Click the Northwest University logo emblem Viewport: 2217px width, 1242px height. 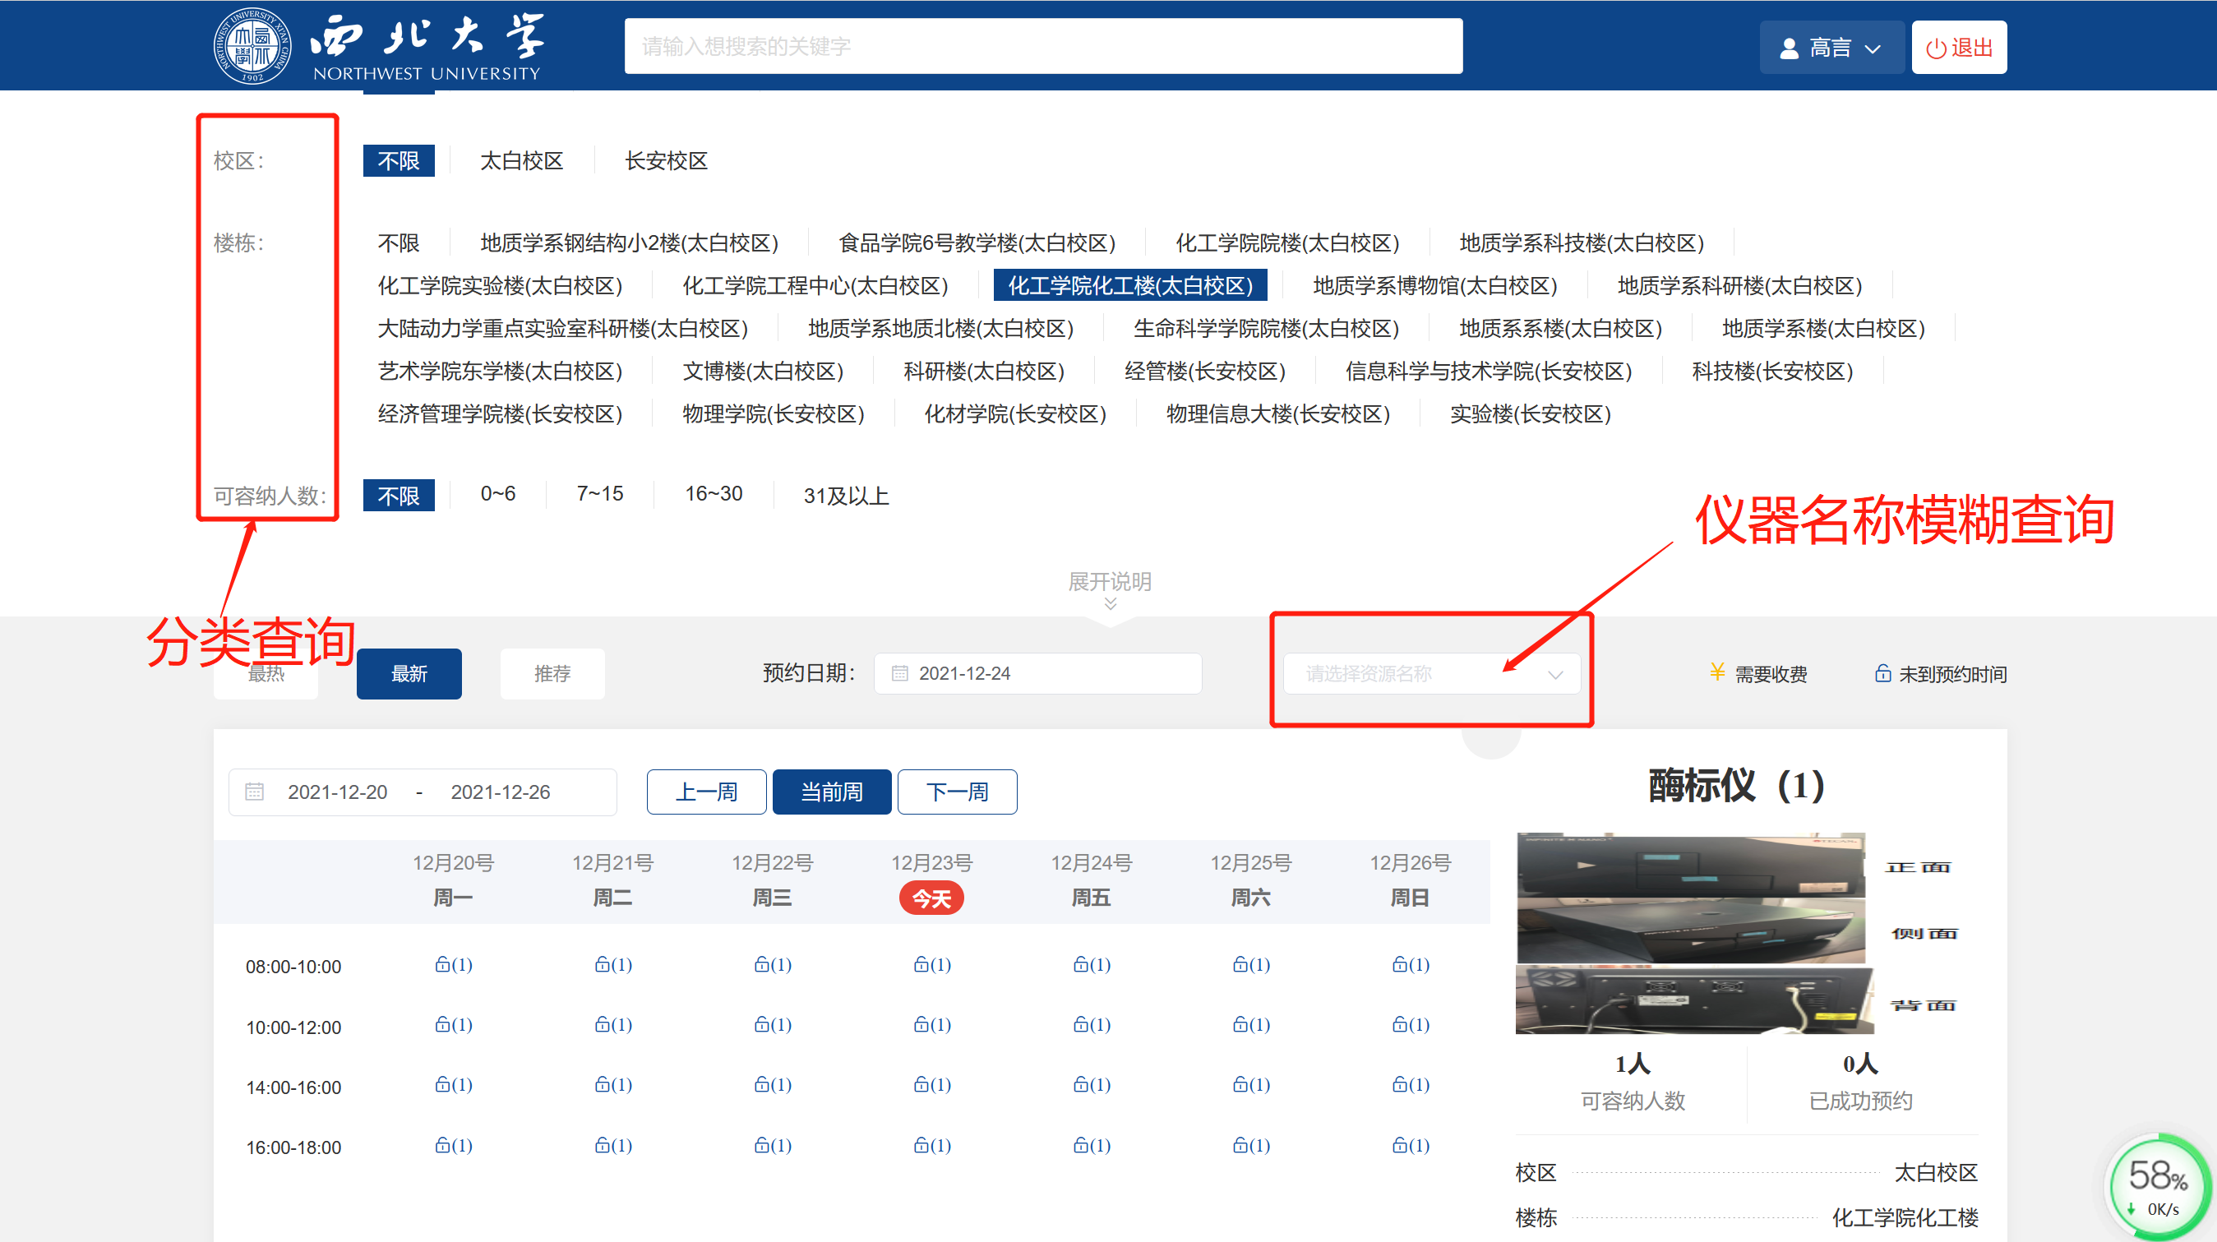(x=252, y=47)
